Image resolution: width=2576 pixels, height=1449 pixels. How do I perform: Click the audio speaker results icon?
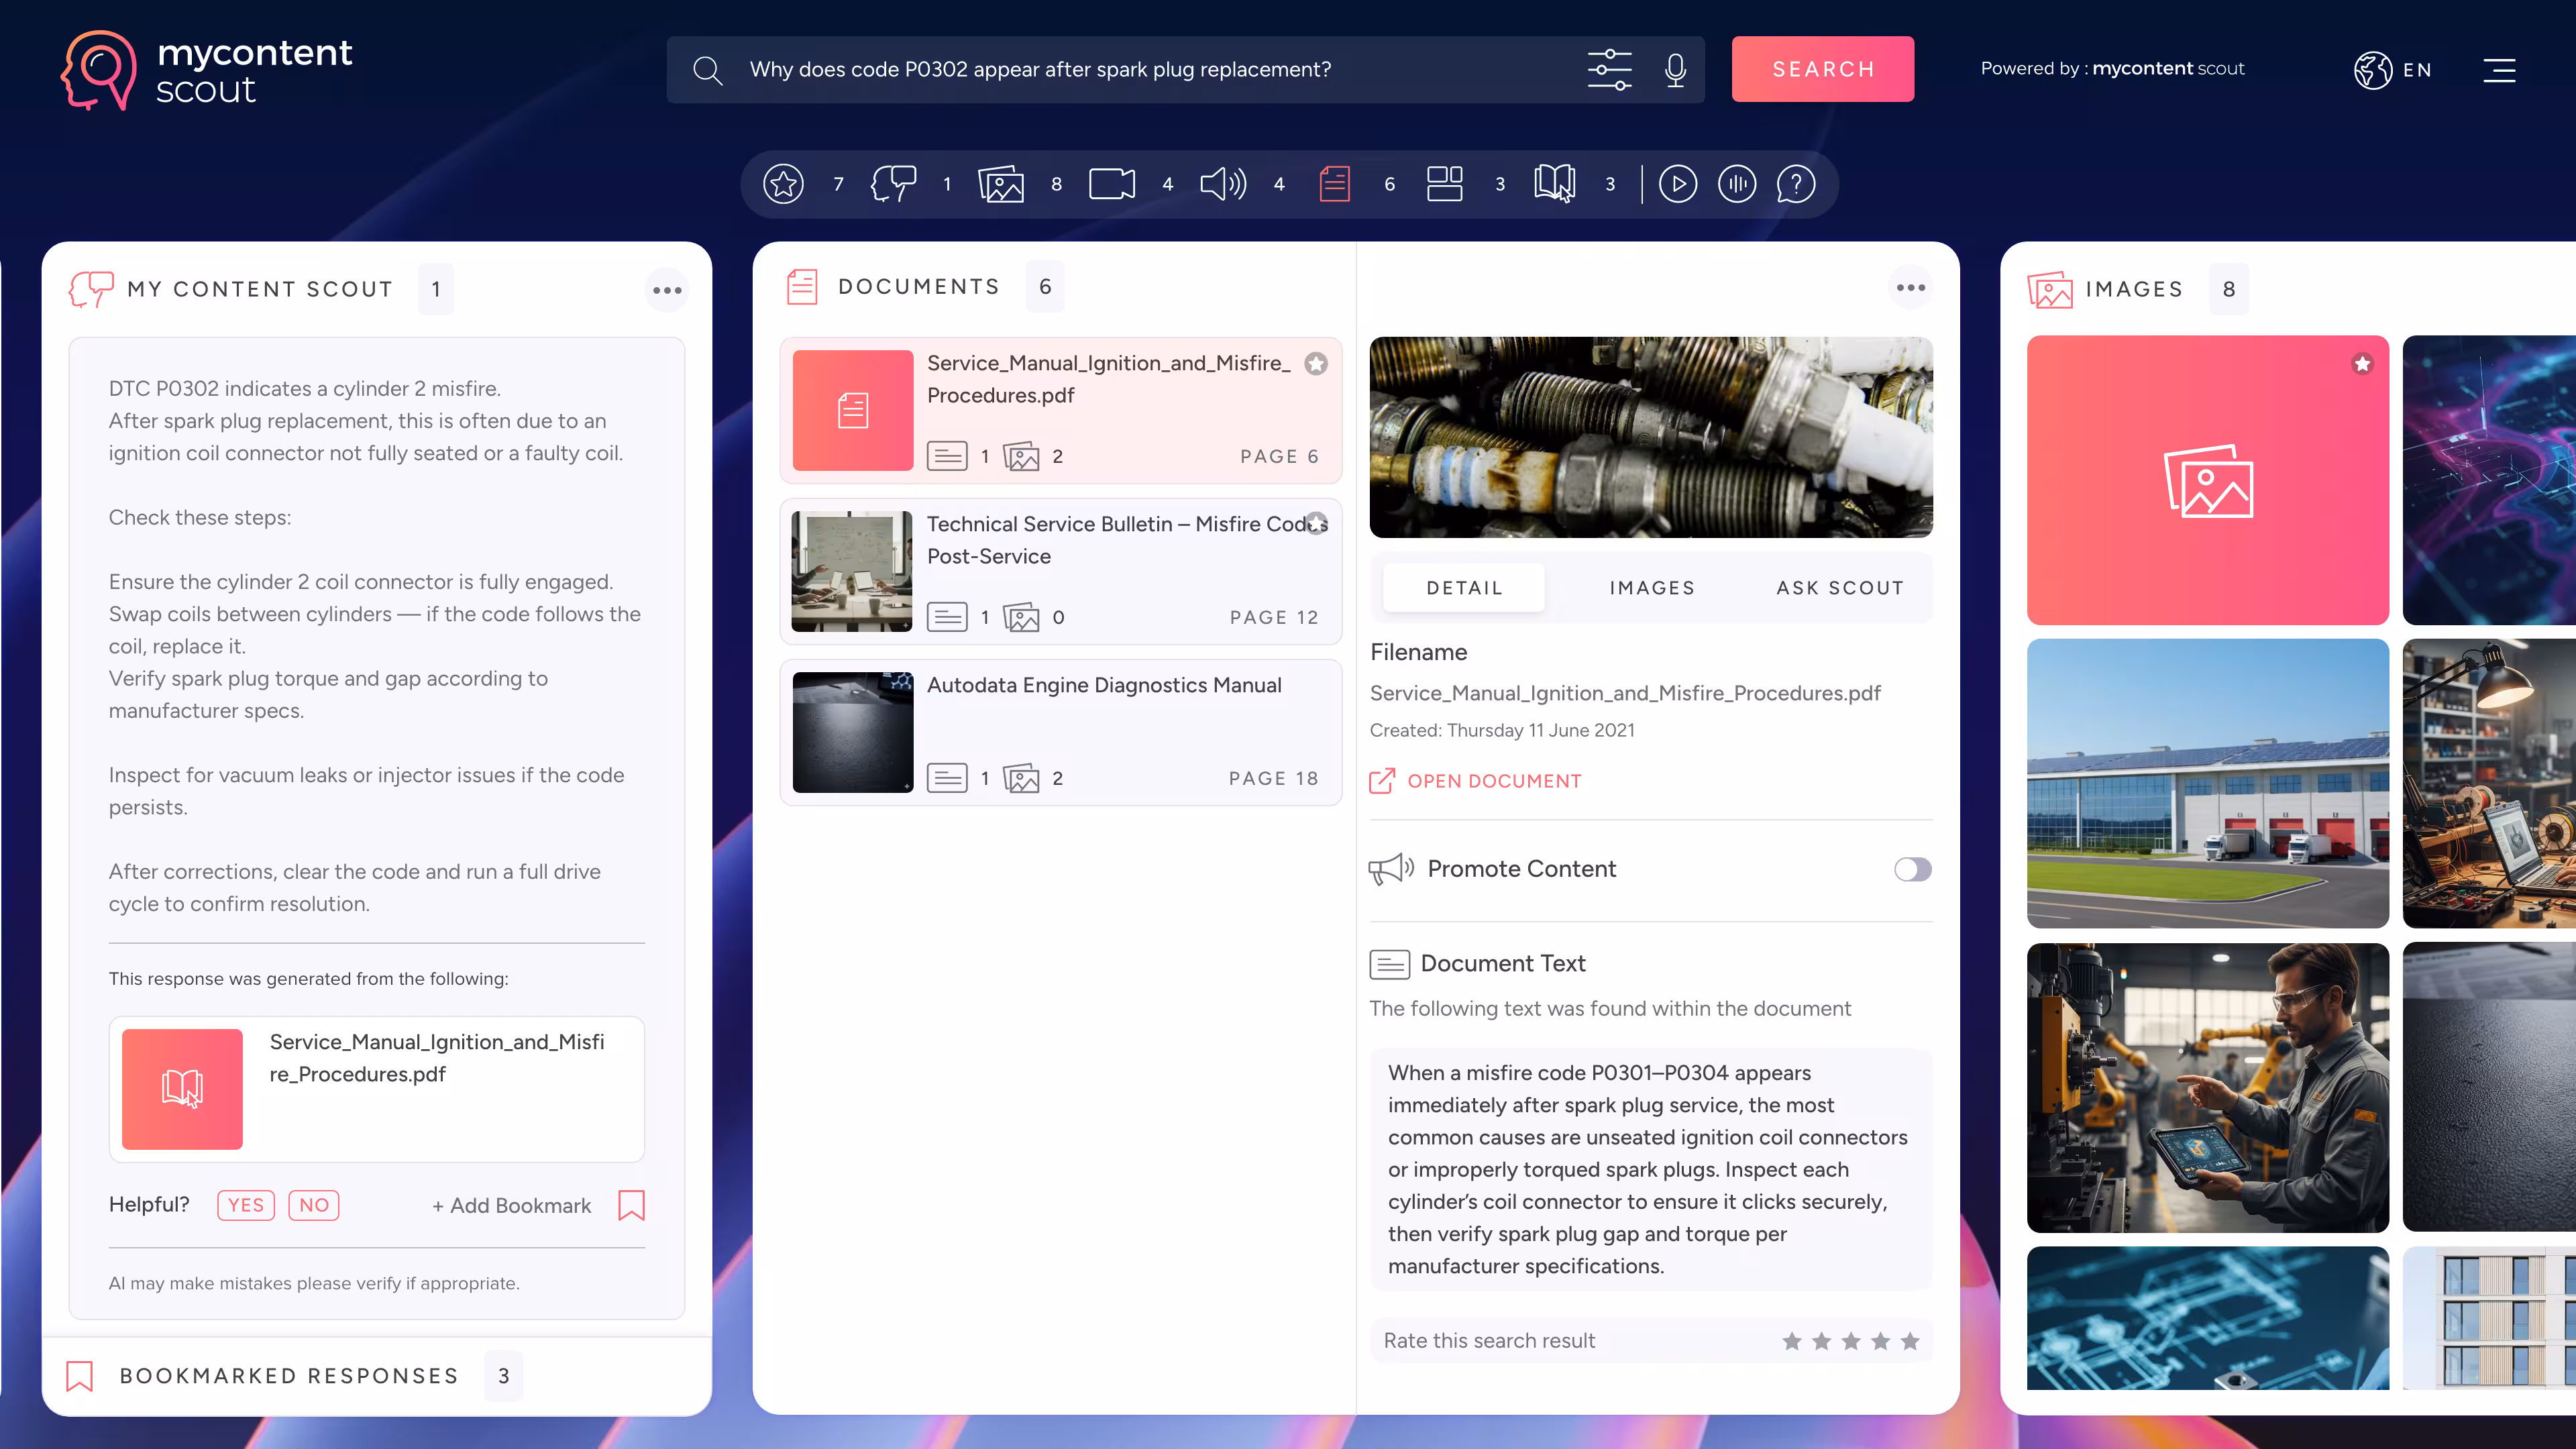coord(1222,184)
